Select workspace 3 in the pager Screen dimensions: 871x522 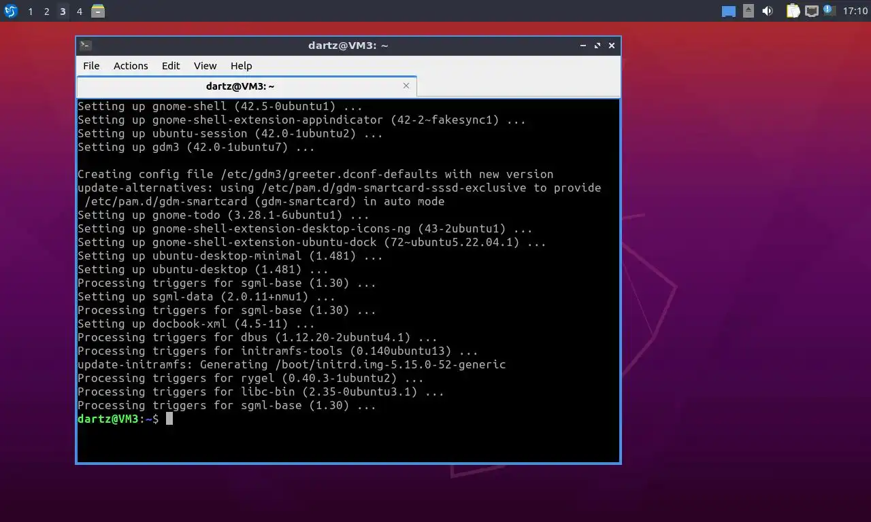click(x=63, y=12)
